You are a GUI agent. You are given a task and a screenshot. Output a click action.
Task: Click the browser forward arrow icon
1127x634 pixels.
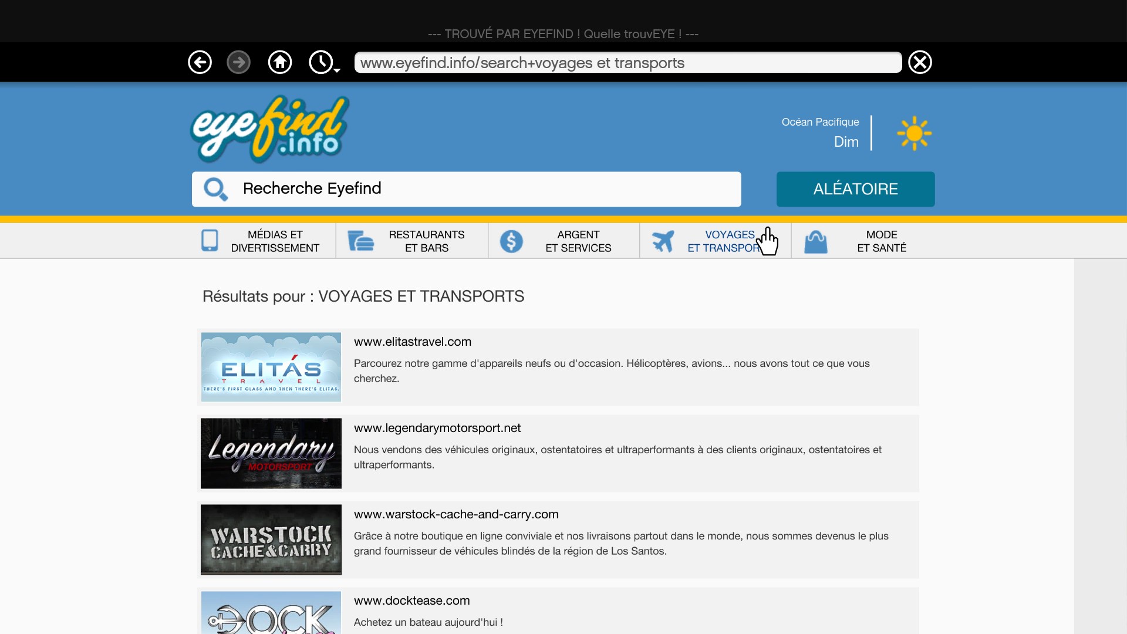pyautogui.click(x=238, y=62)
